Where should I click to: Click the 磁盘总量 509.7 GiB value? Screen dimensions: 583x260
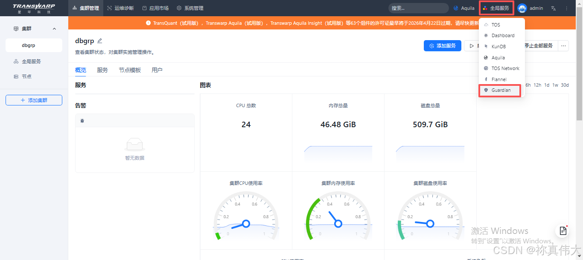[x=430, y=125]
